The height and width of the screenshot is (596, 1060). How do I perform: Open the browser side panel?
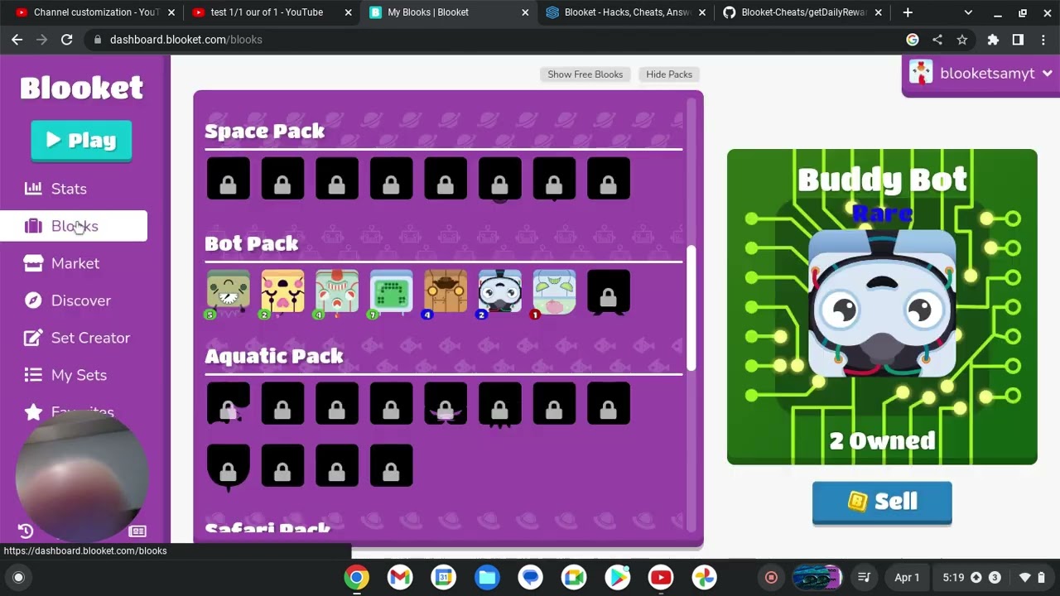pyautogui.click(x=1018, y=40)
